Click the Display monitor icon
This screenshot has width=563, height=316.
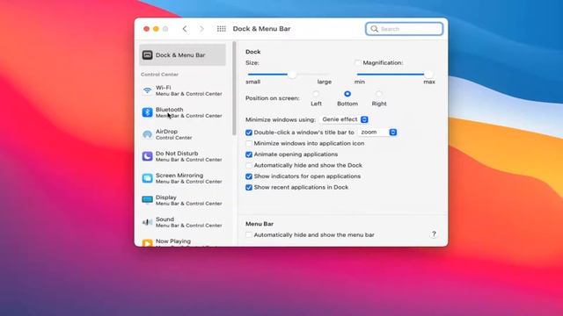coord(147,200)
